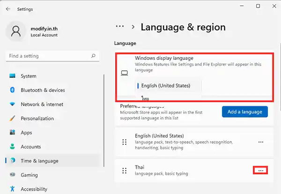Click drag handle beside English (United States)

[x=125, y=142]
